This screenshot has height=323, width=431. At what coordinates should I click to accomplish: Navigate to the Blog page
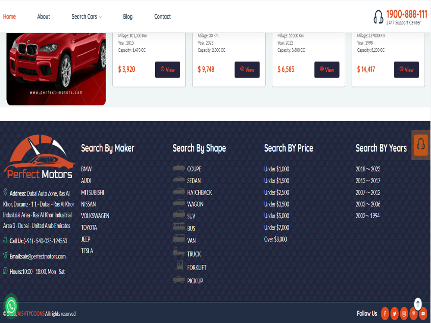128,17
